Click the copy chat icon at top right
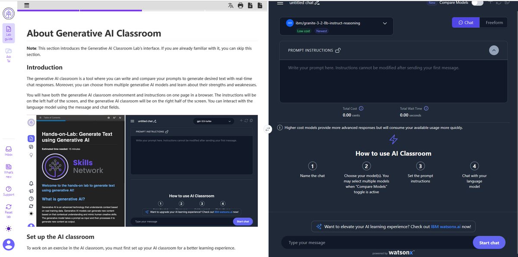This screenshot has width=518, height=257. 508,2
